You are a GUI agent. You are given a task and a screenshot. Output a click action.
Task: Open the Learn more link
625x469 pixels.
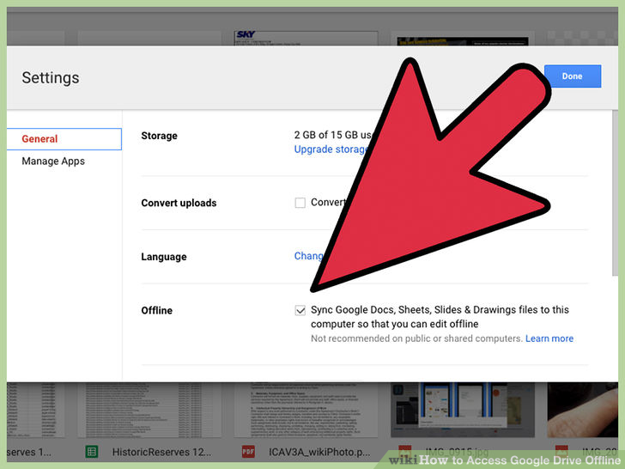[549, 338]
